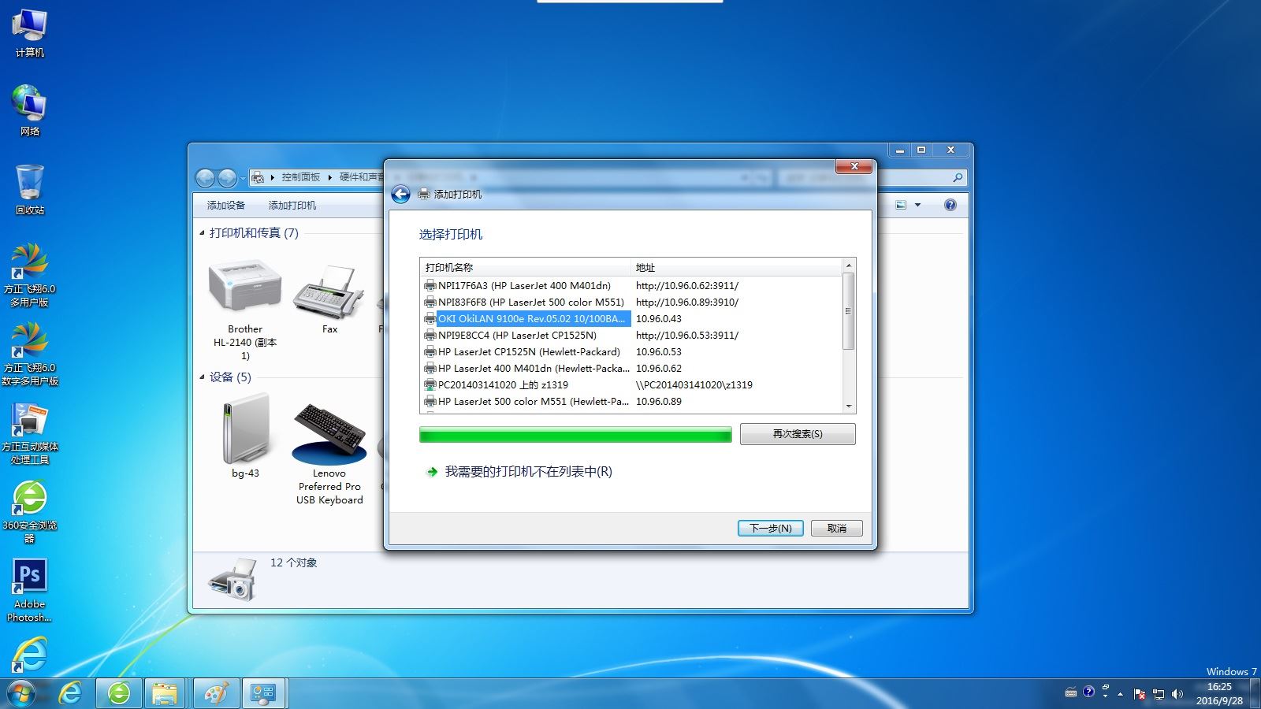Click the 计算机 desktop icon
Viewport: 1261px width, 709px height.
click(29, 34)
